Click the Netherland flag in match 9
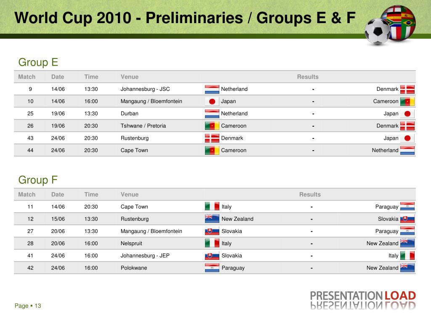 [212, 89]
